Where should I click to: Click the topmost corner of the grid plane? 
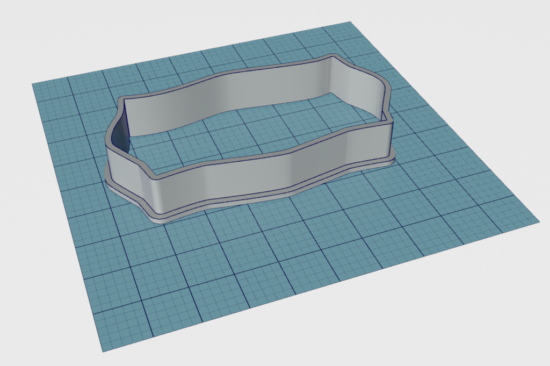click(351, 23)
